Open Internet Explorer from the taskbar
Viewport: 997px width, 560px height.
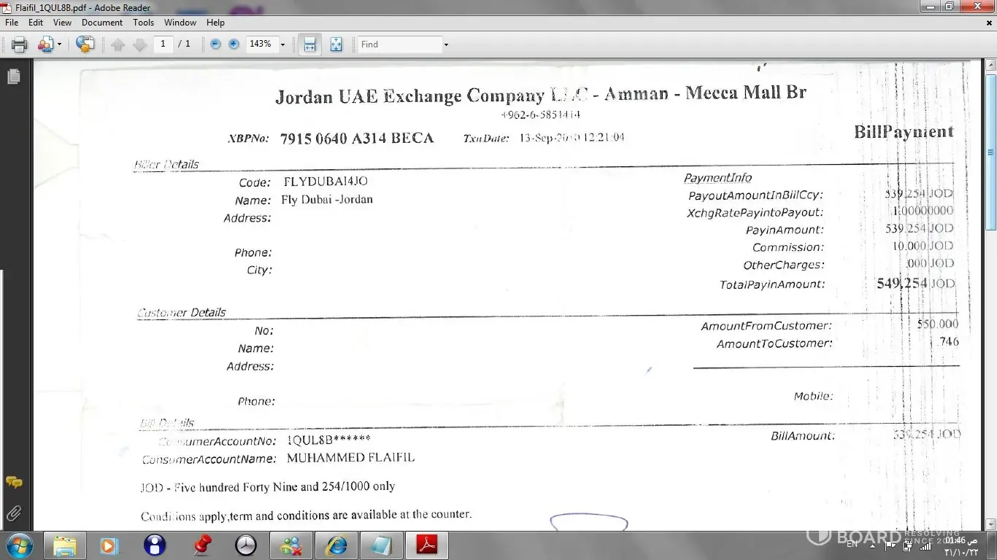click(336, 545)
